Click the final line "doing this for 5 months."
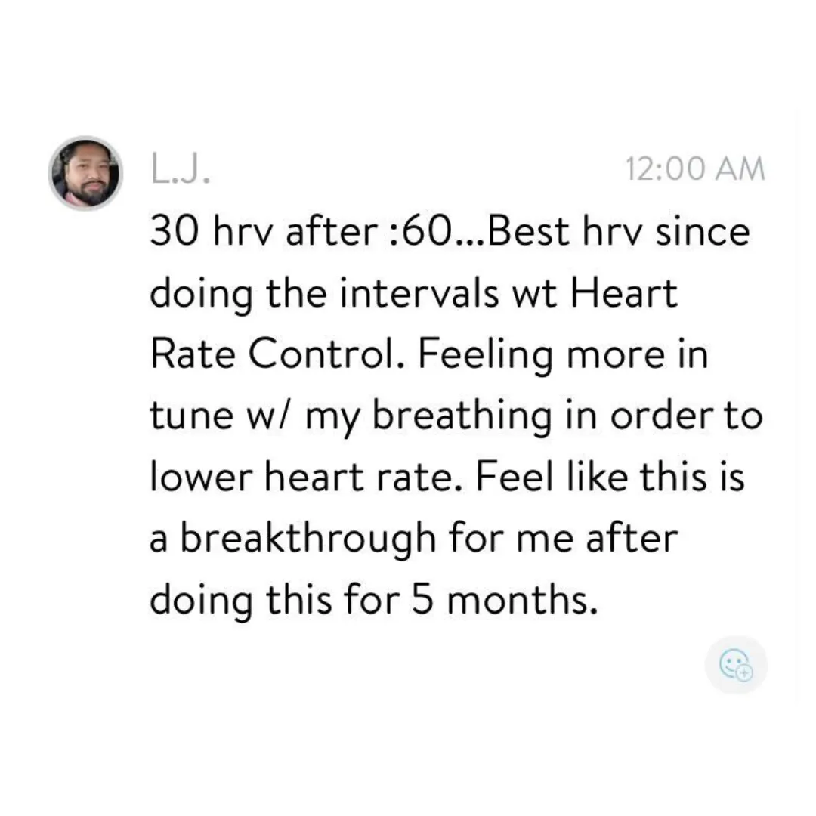 pyautogui.click(x=374, y=600)
